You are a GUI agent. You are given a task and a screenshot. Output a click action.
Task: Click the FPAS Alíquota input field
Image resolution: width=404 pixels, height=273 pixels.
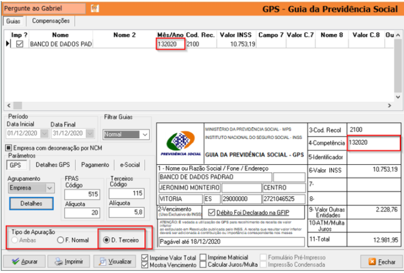click(x=82, y=212)
